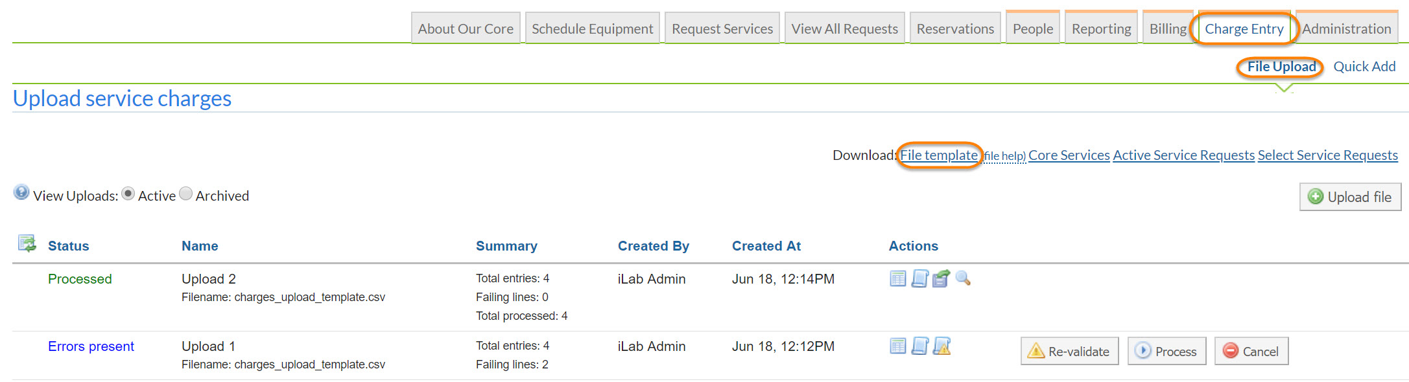Click the help icon beside View Uploads
Screen dimensions: 1409x382
click(x=21, y=193)
